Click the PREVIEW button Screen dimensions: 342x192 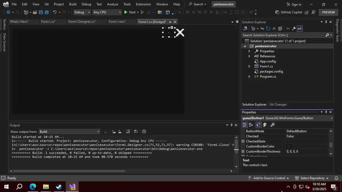point(328,12)
